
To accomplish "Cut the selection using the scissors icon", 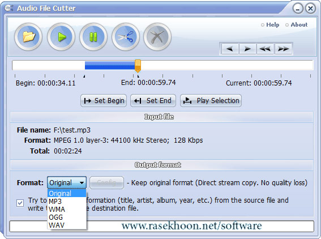I will pyautogui.click(x=126, y=37).
